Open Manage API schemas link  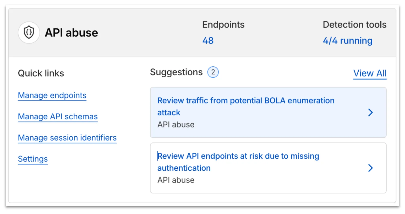coord(58,116)
